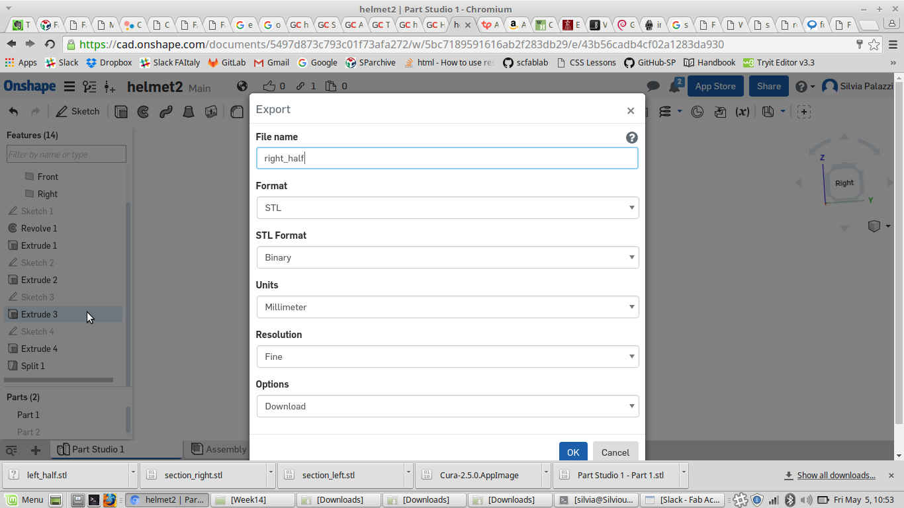
Task: Click the thumbs-up likes icon
Action: [x=269, y=86]
